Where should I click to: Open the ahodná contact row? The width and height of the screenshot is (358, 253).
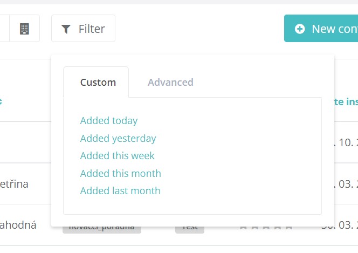pos(18,225)
